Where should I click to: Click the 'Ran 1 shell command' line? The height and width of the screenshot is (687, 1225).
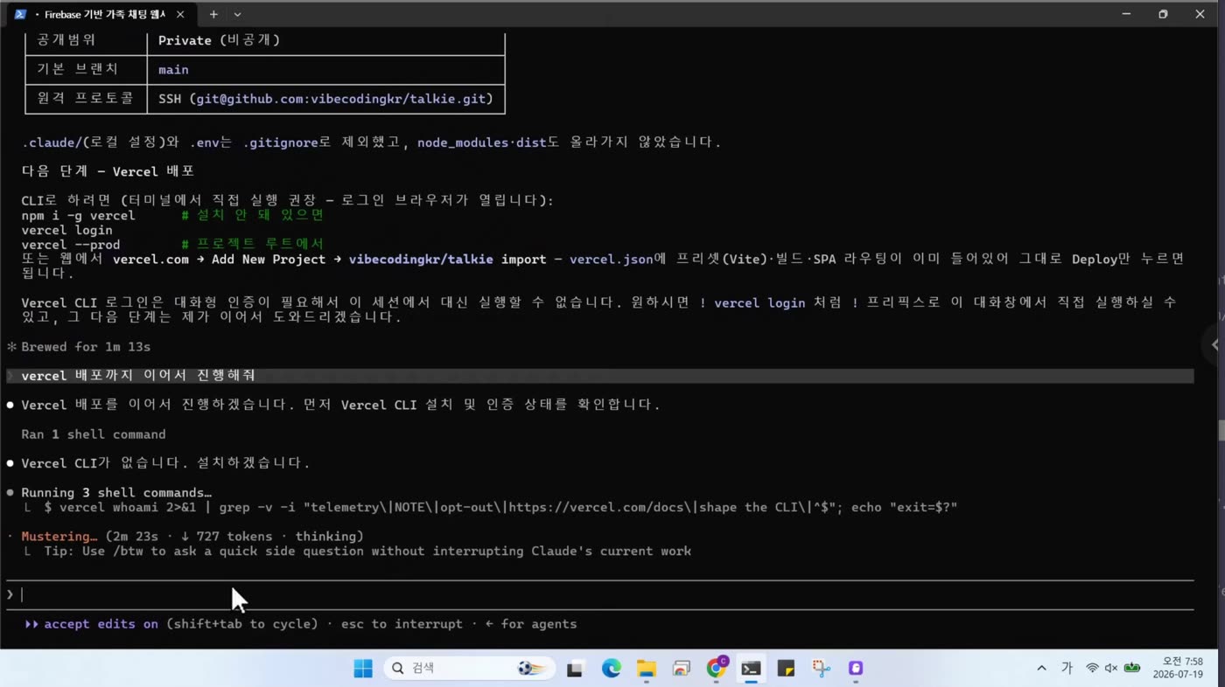[94, 434]
